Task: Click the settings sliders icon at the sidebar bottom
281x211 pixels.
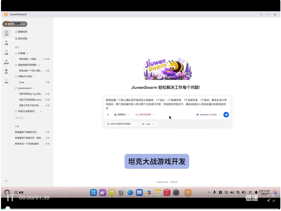Action: (6, 181)
